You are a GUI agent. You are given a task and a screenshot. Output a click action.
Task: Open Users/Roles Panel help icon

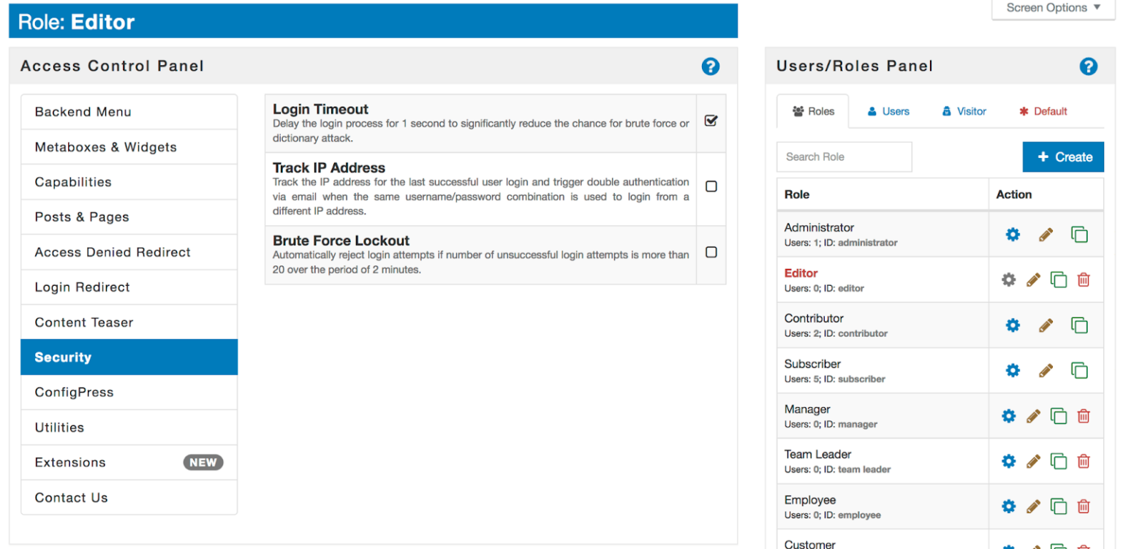(x=1088, y=67)
